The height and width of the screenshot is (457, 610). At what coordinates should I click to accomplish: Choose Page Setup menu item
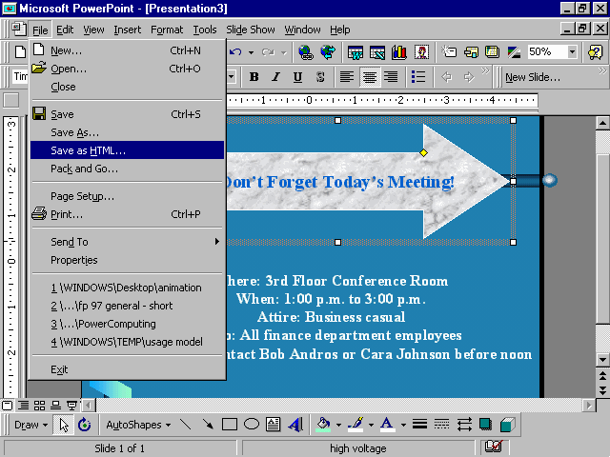click(127, 196)
